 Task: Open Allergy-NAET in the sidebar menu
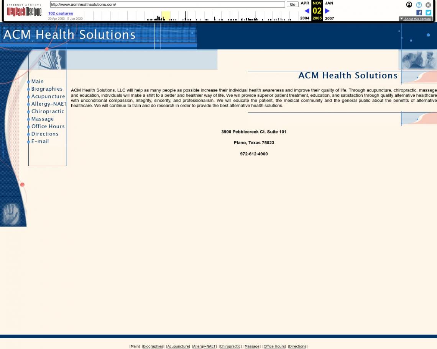49,104
